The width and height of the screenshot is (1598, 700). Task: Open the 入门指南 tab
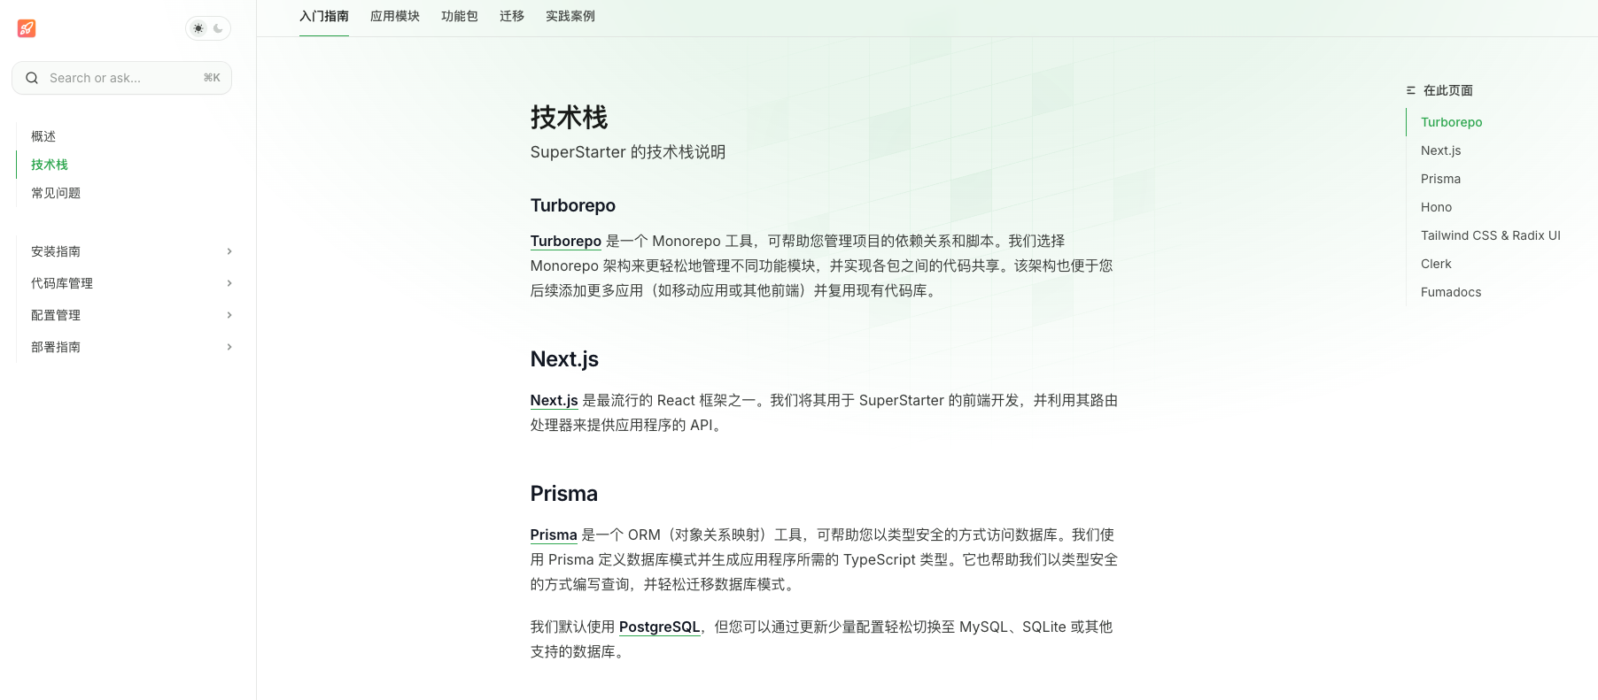pos(324,16)
